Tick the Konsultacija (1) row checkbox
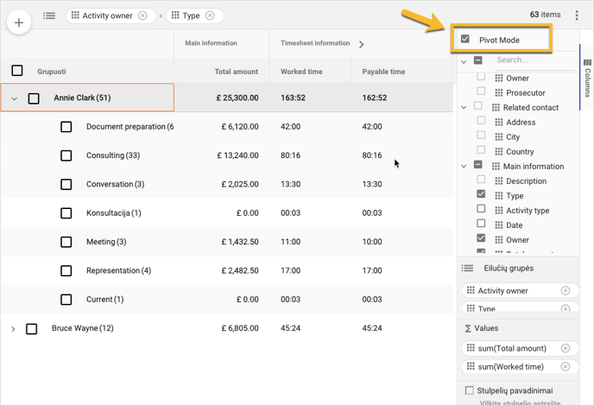 [66, 213]
